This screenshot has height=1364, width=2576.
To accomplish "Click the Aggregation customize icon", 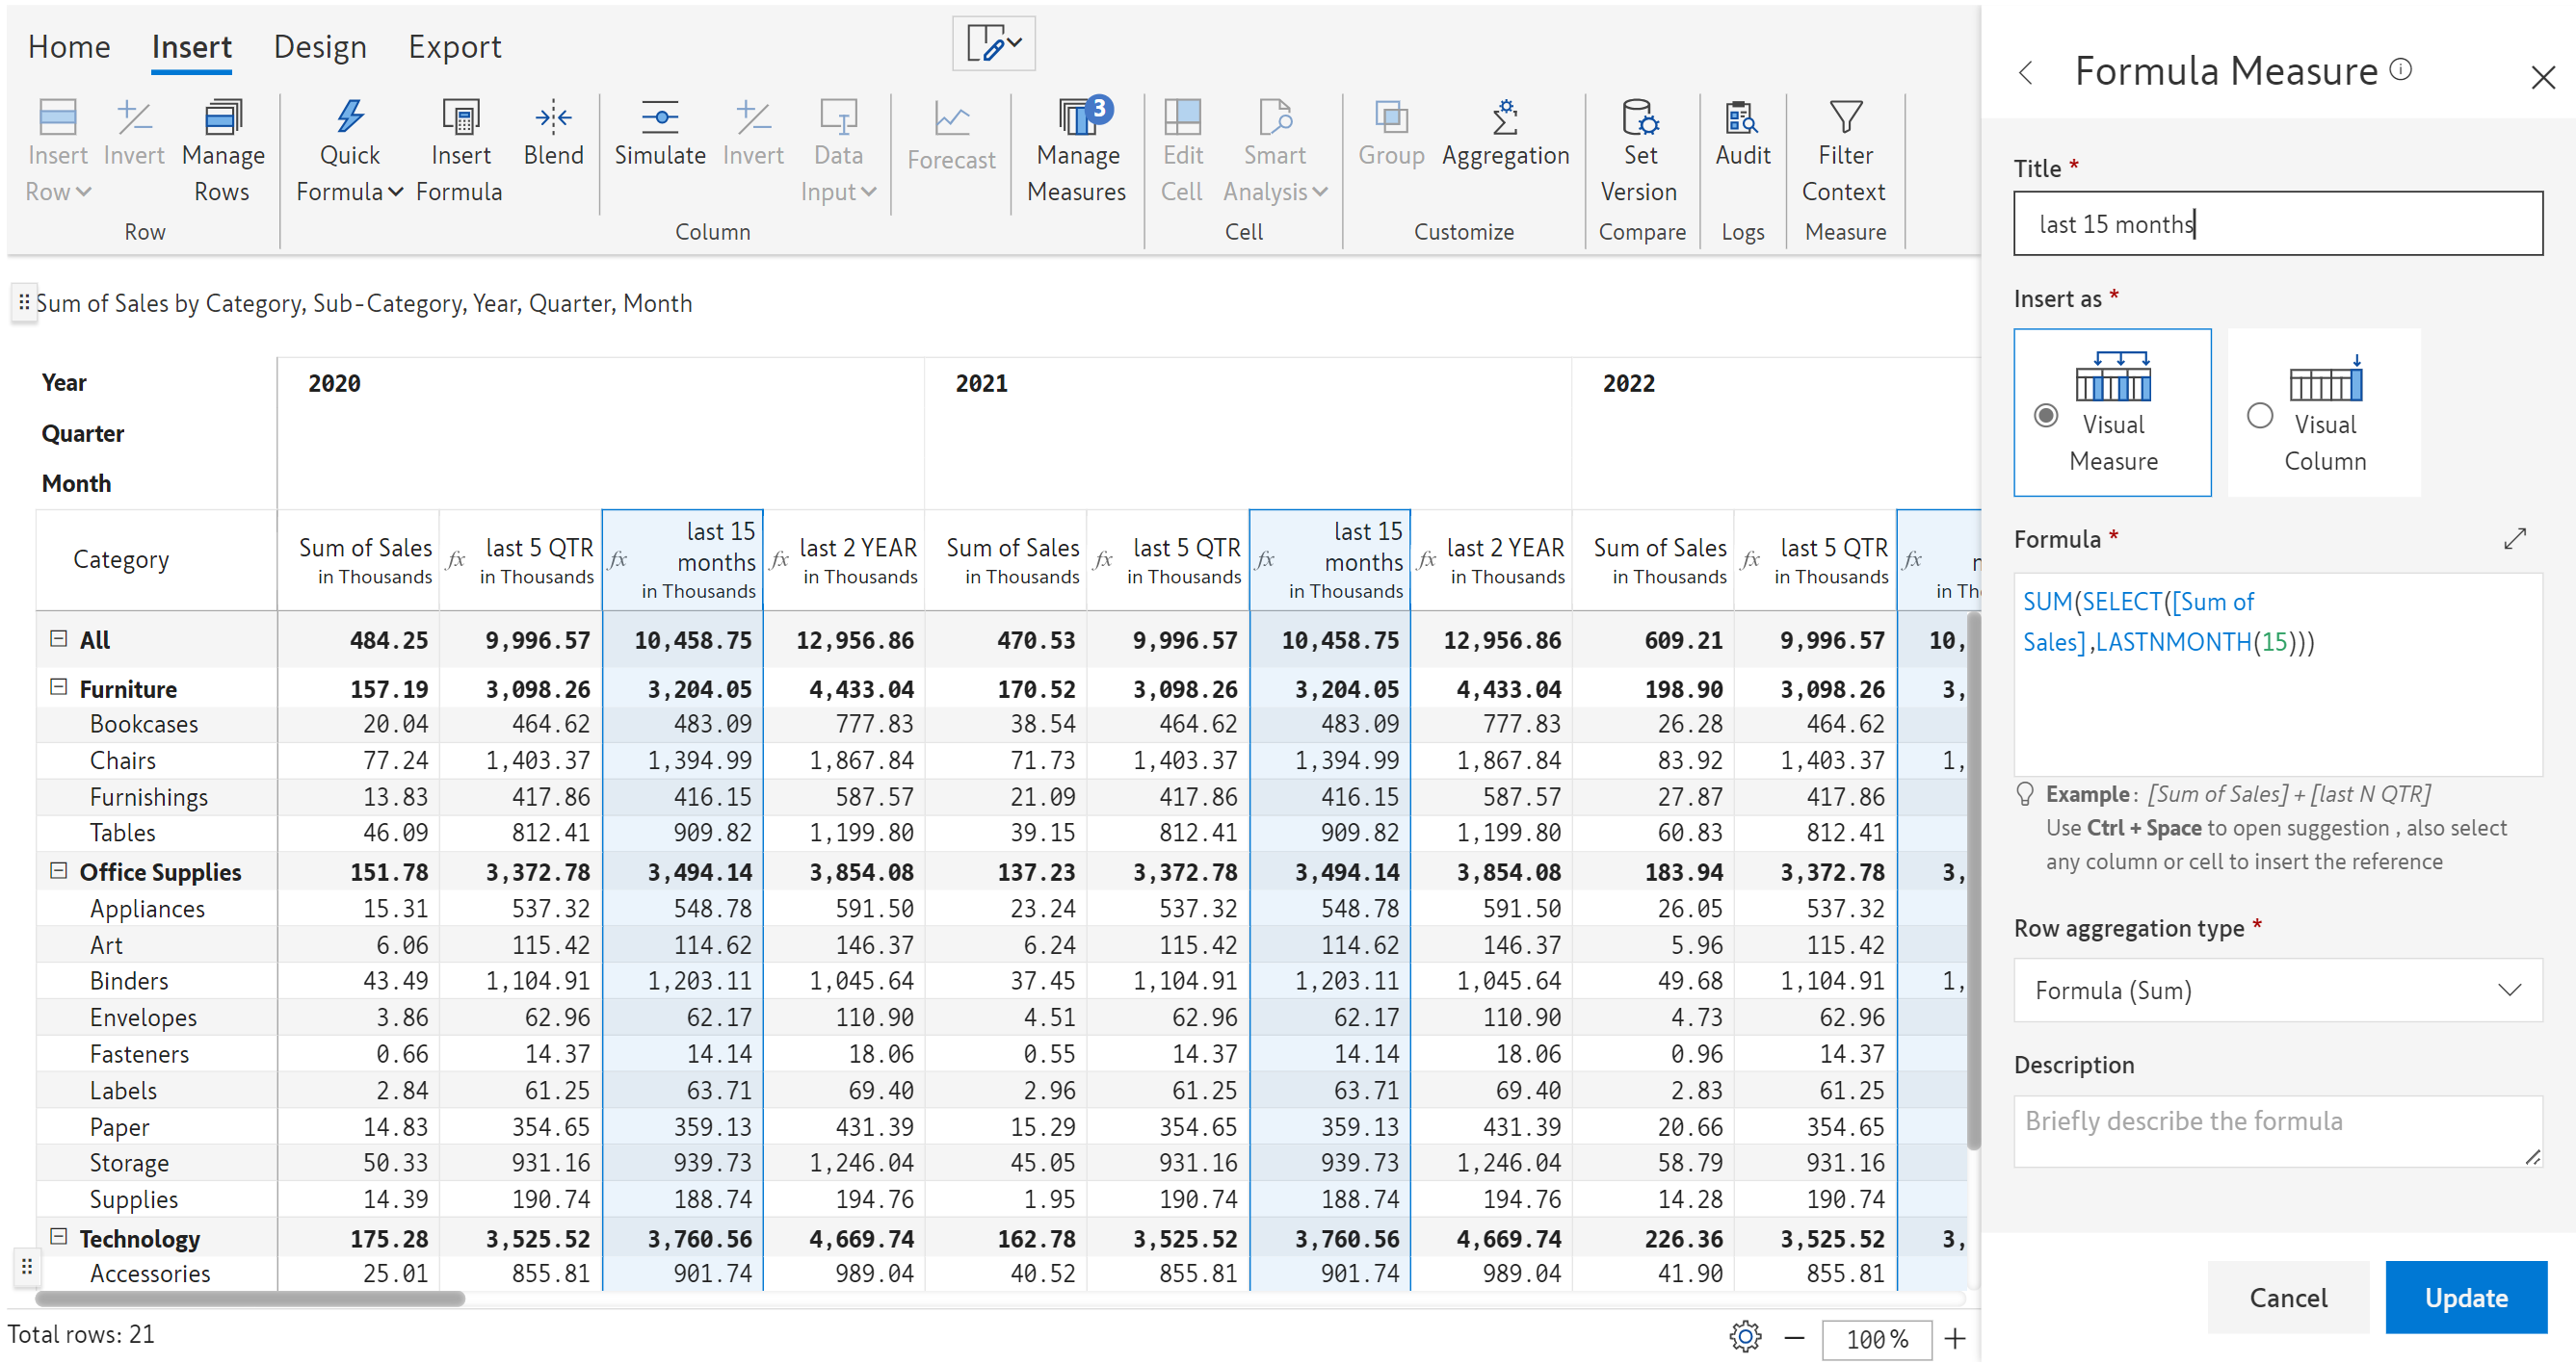I will click(x=1504, y=117).
